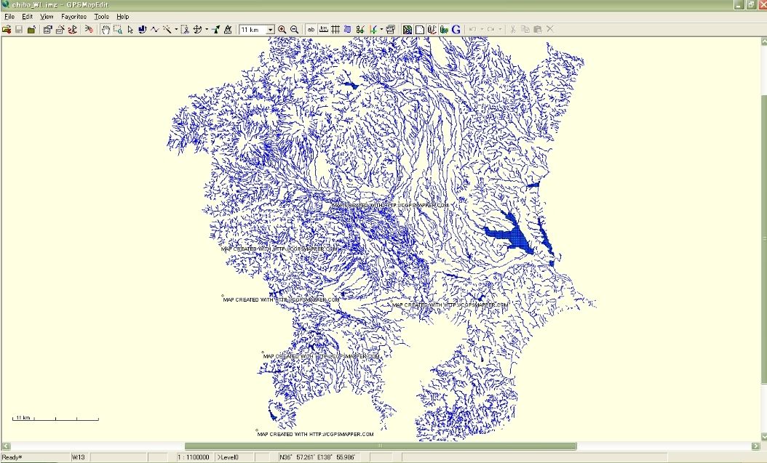
Task: Click the Copy icon
Action: tap(525, 29)
